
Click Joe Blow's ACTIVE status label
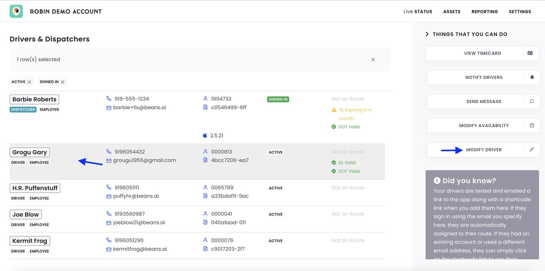click(x=276, y=215)
